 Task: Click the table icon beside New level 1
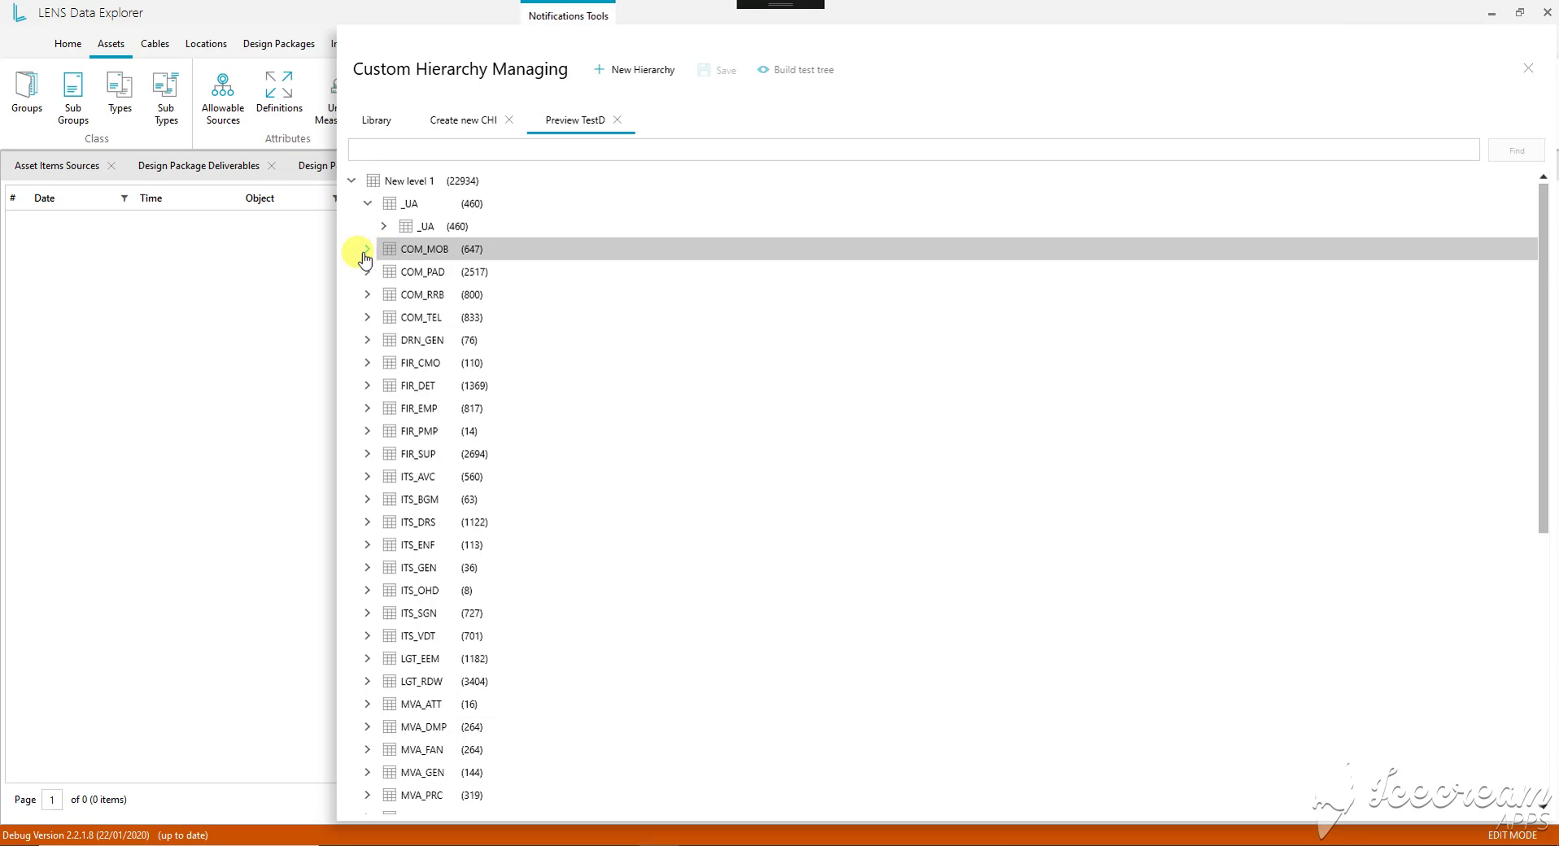click(373, 181)
